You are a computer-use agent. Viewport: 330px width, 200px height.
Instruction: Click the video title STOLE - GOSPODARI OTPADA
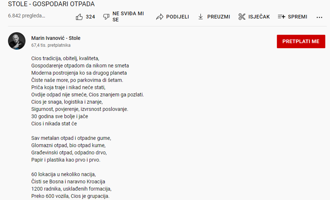tap(51, 4)
